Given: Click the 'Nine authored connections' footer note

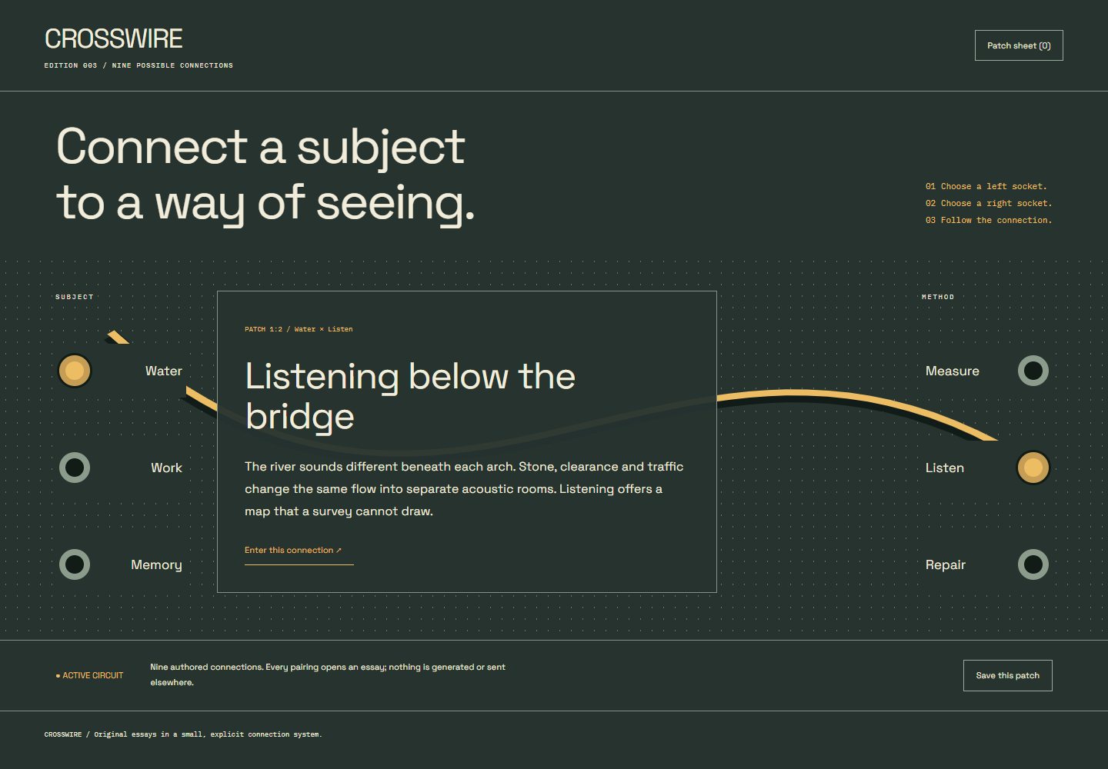Looking at the screenshot, I should tap(328, 674).
